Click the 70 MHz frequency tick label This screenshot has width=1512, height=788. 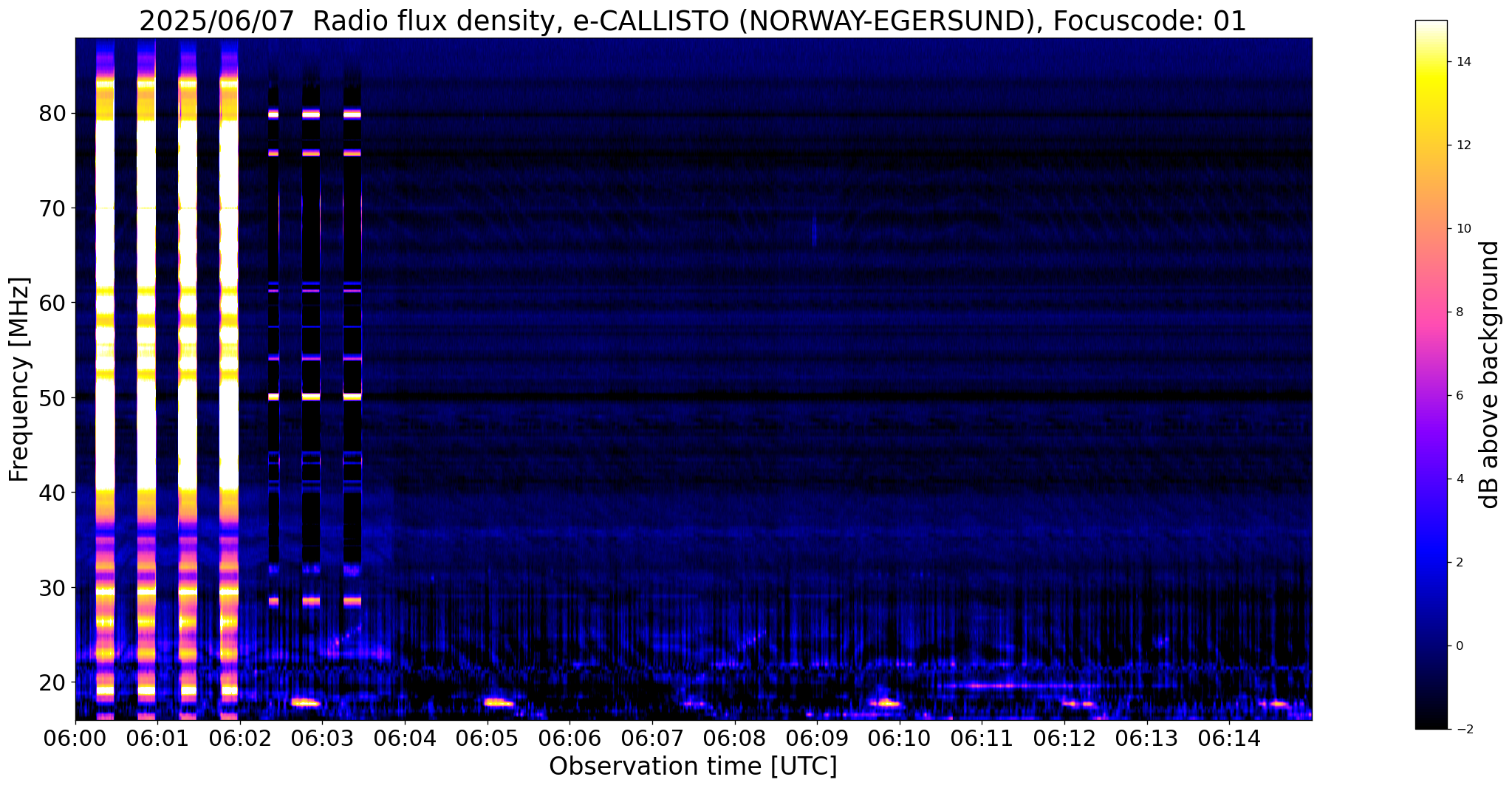[x=53, y=208]
